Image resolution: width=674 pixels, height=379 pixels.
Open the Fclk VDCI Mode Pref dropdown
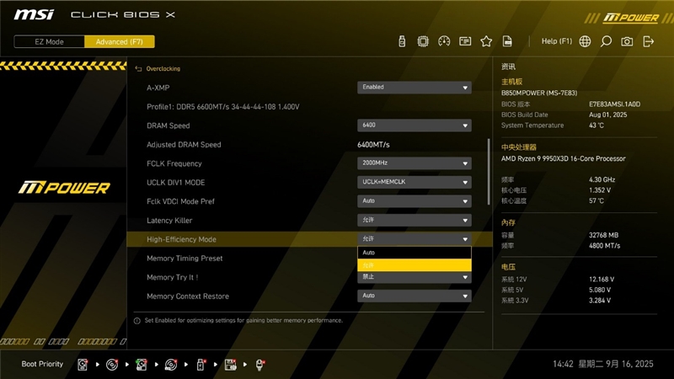[415, 200]
